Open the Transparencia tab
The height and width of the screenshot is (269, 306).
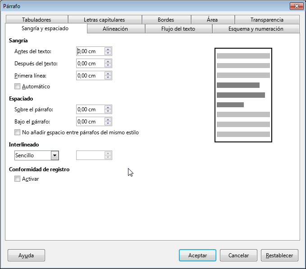(x=267, y=20)
